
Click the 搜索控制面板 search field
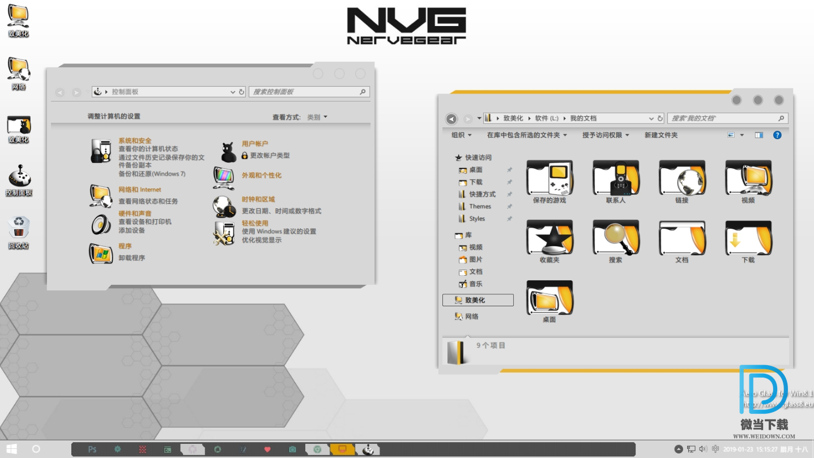click(x=309, y=92)
